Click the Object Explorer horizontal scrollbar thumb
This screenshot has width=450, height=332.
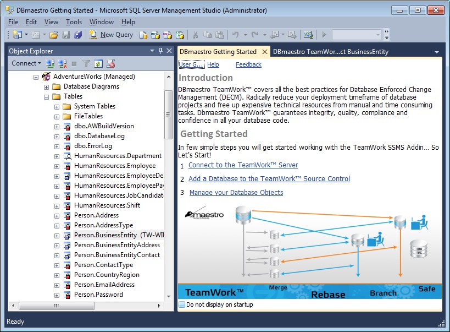click(x=56, y=306)
